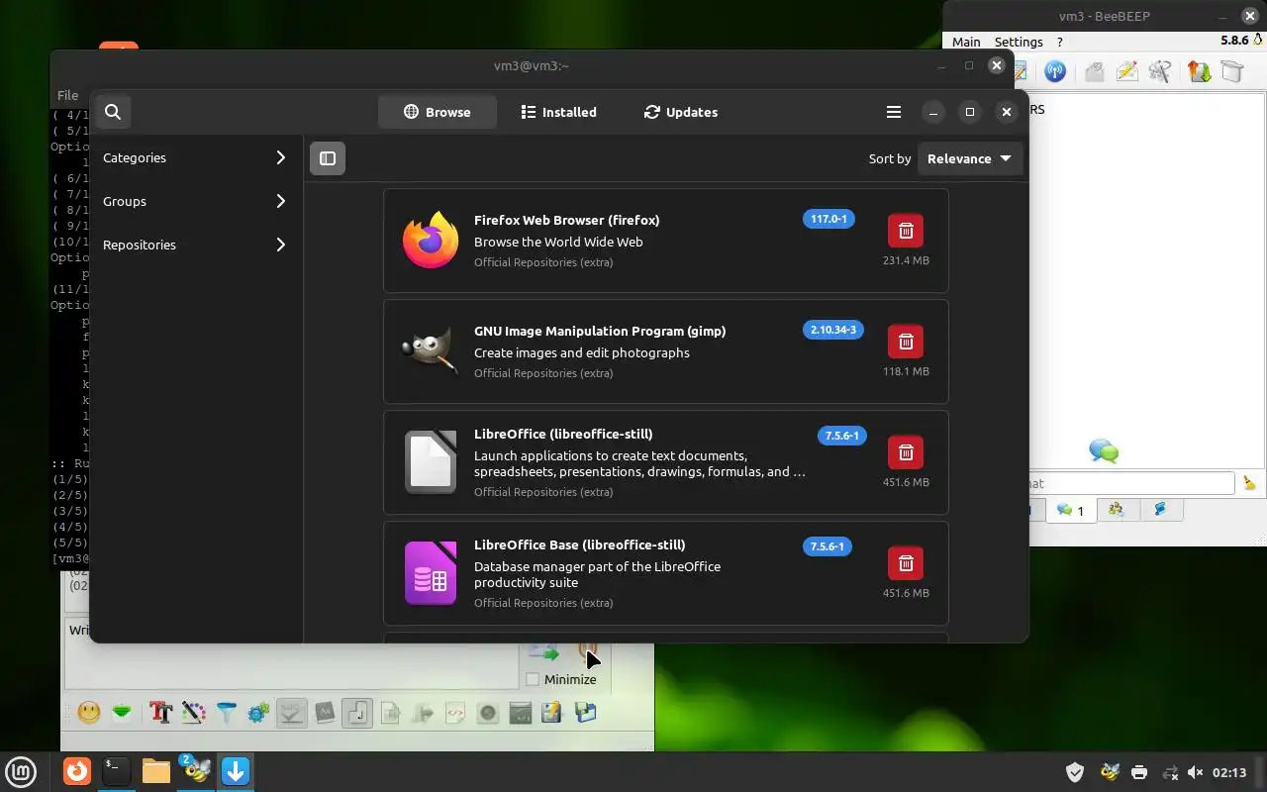Open Main menu in BeeBEEP

[x=966, y=42]
